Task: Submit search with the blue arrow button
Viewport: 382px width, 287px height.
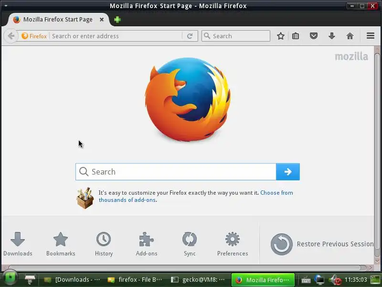Action: tap(288, 172)
